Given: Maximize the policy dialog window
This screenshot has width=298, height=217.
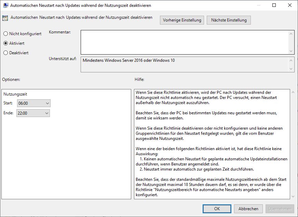Looking at the screenshot, I should pos(274,5).
